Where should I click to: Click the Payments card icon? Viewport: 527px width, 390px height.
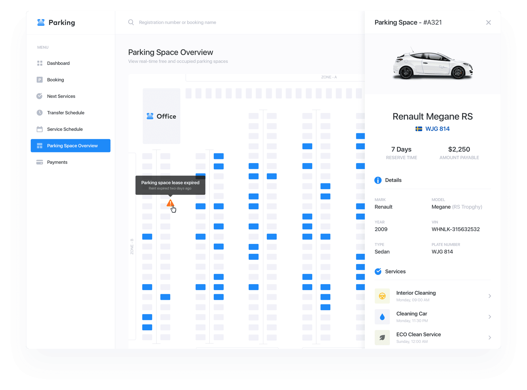[x=40, y=162]
